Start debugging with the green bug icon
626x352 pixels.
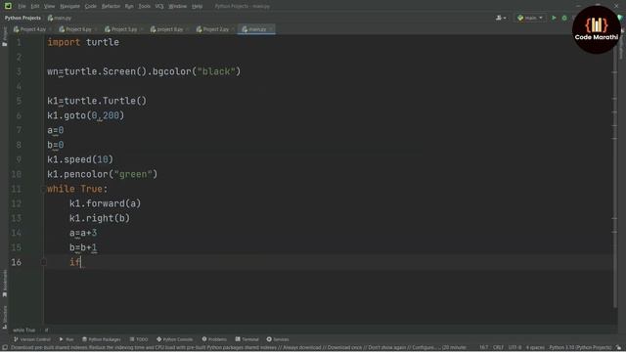click(564, 18)
